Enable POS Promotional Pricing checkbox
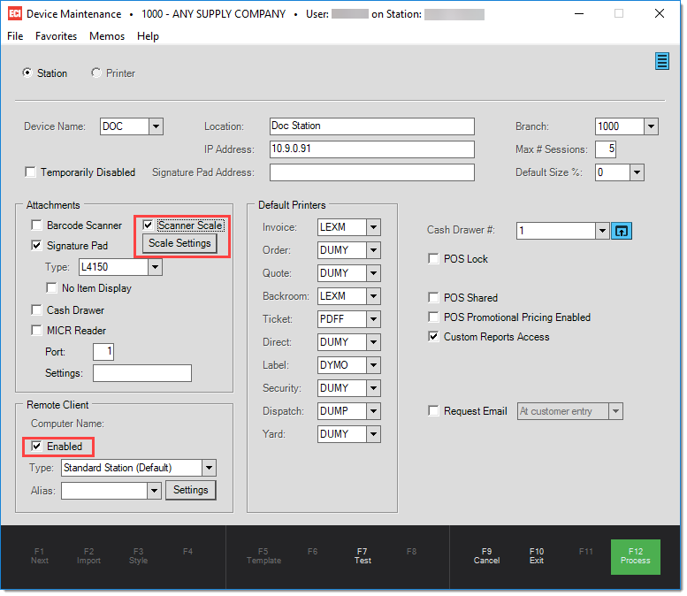This screenshot has height=596, width=687. [x=435, y=318]
